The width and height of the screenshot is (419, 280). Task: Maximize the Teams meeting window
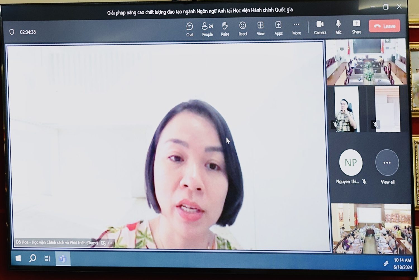pos(386,7)
